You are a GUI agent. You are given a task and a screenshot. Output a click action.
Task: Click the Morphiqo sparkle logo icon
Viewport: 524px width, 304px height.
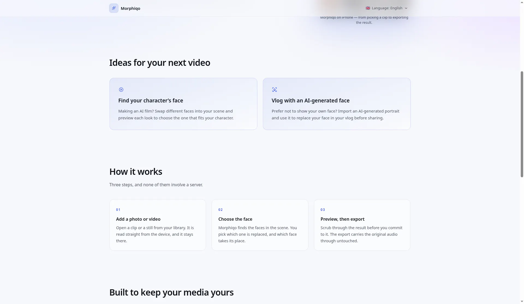click(114, 8)
